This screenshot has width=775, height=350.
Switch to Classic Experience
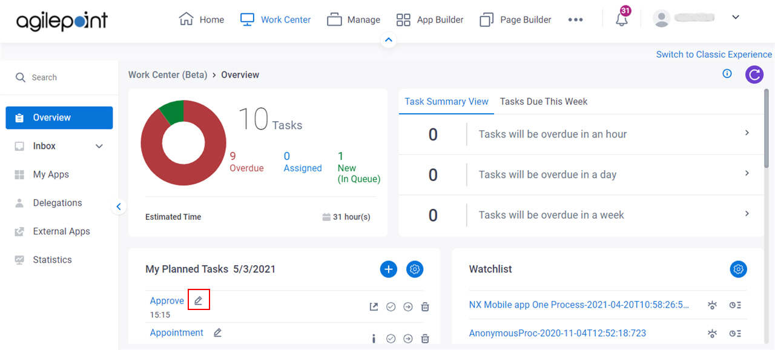click(x=714, y=54)
